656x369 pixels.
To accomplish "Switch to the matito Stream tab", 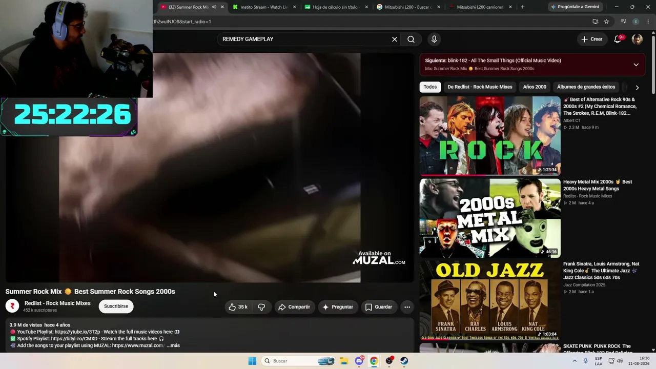I will pyautogui.click(x=264, y=7).
